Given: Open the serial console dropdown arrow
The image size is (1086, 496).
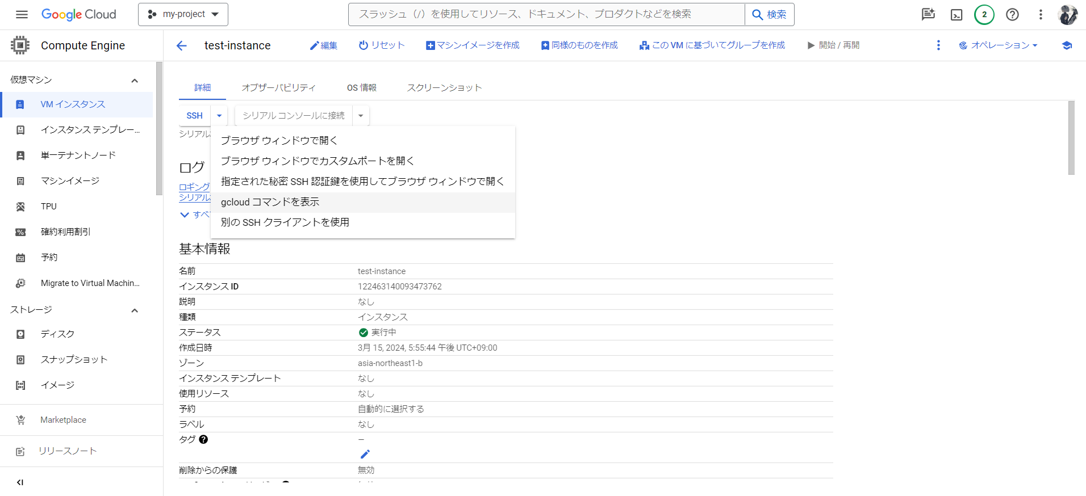Looking at the screenshot, I should pyautogui.click(x=361, y=115).
